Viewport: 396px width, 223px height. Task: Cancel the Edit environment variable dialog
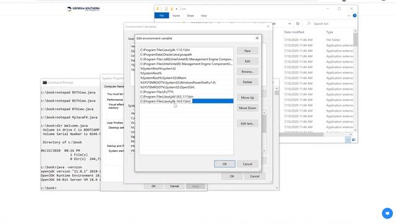(x=247, y=164)
